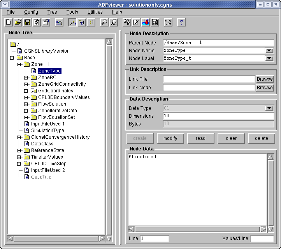Viewport: 281px width, 249px height.
Task: Click the clear button
Action: pos(231,138)
